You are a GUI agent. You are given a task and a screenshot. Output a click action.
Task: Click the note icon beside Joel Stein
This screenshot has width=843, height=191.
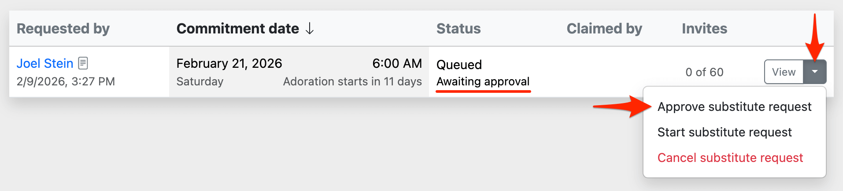pos(83,63)
